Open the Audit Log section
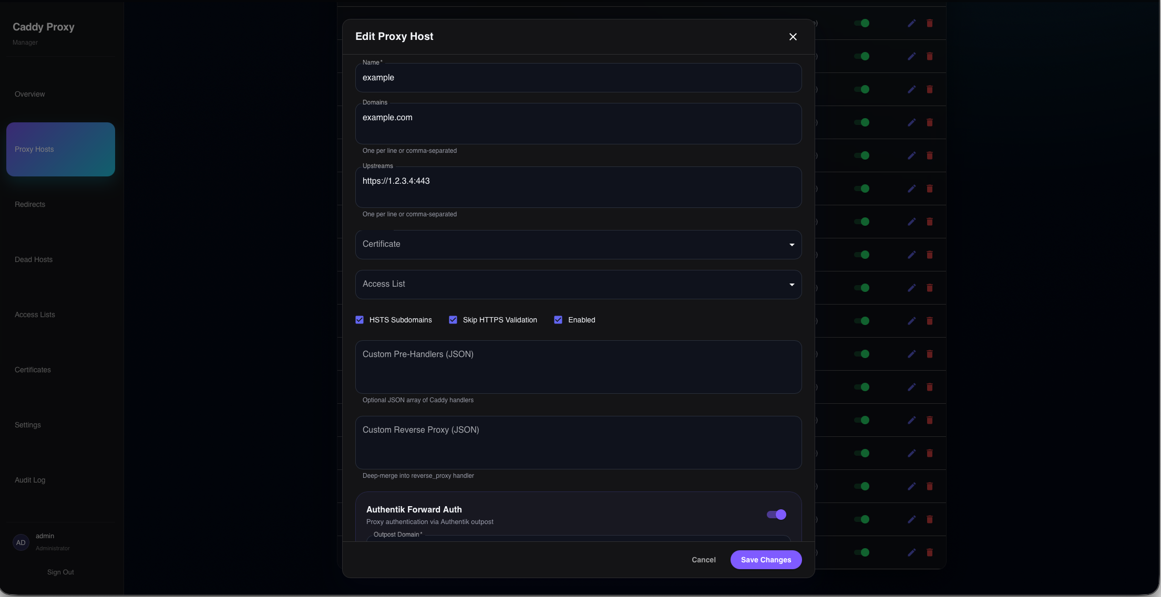This screenshot has width=1161, height=597. coord(30,480)
